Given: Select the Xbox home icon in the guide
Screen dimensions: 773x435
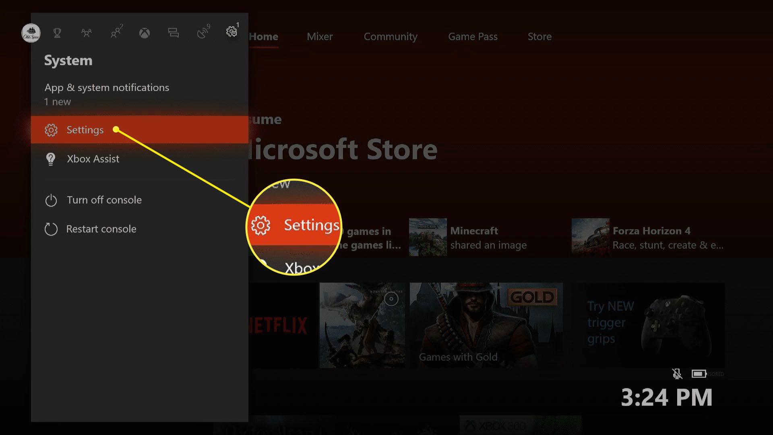Looking at the screenshot, I should pyautogui.click(x=145, y=33).
